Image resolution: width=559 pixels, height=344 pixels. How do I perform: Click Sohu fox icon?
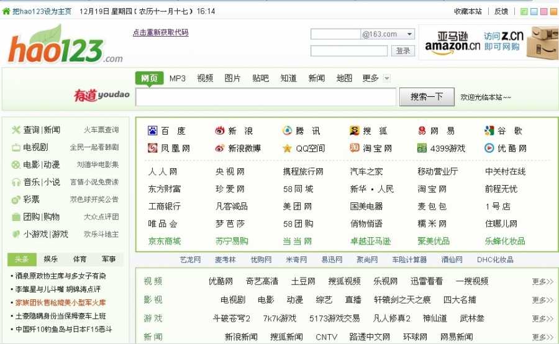(355, 131)
